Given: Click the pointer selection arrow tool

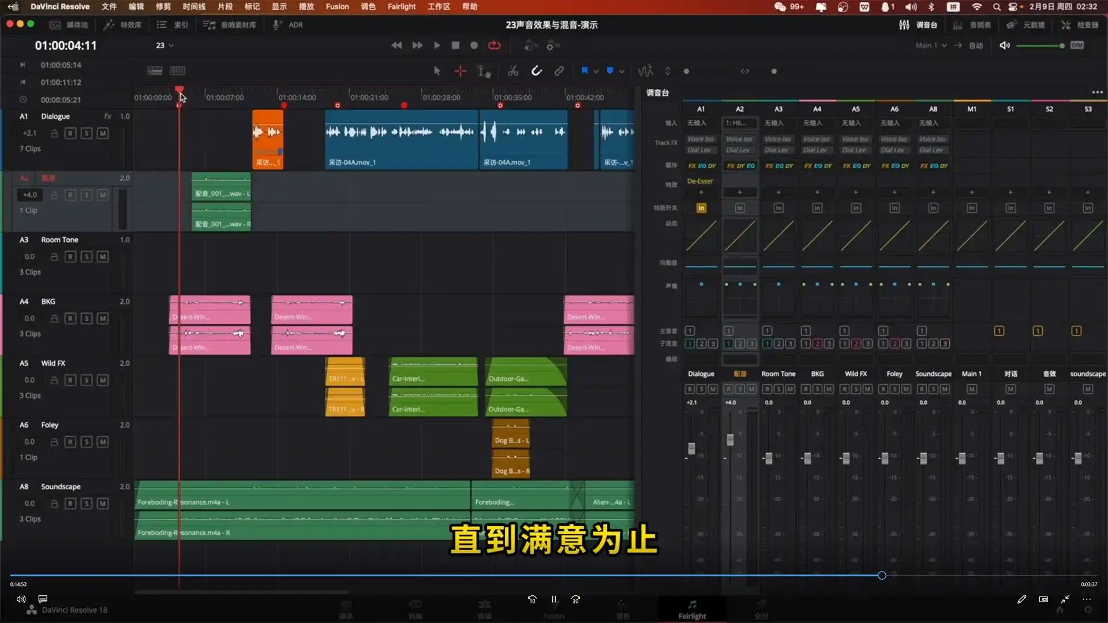Looking at the screenshot, I should [437, 71].
